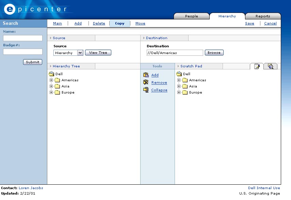Click Asia folder icon in Hierarchy Tree

[x=57, y=86]
